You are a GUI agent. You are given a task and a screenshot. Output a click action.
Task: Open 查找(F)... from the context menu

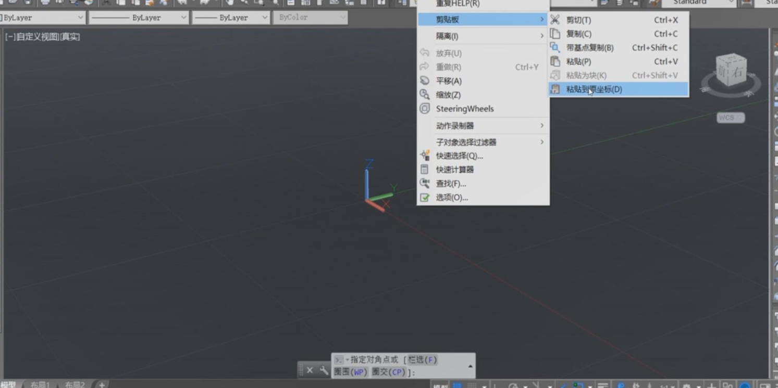[483, 184]
